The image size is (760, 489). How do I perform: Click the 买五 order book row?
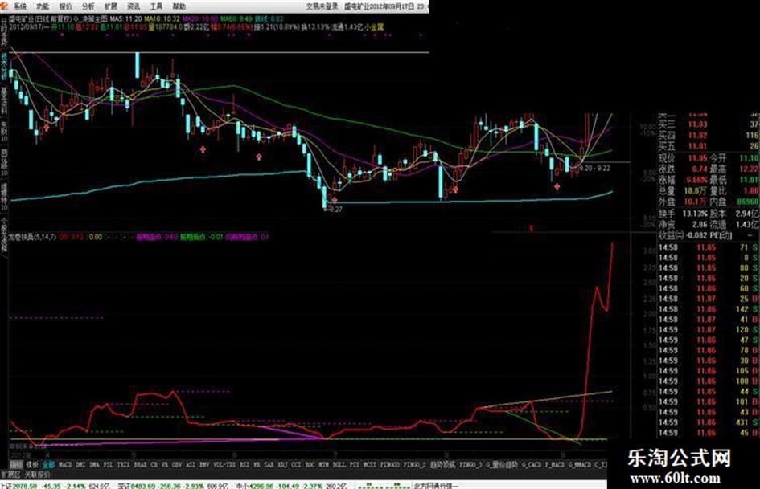709,145
